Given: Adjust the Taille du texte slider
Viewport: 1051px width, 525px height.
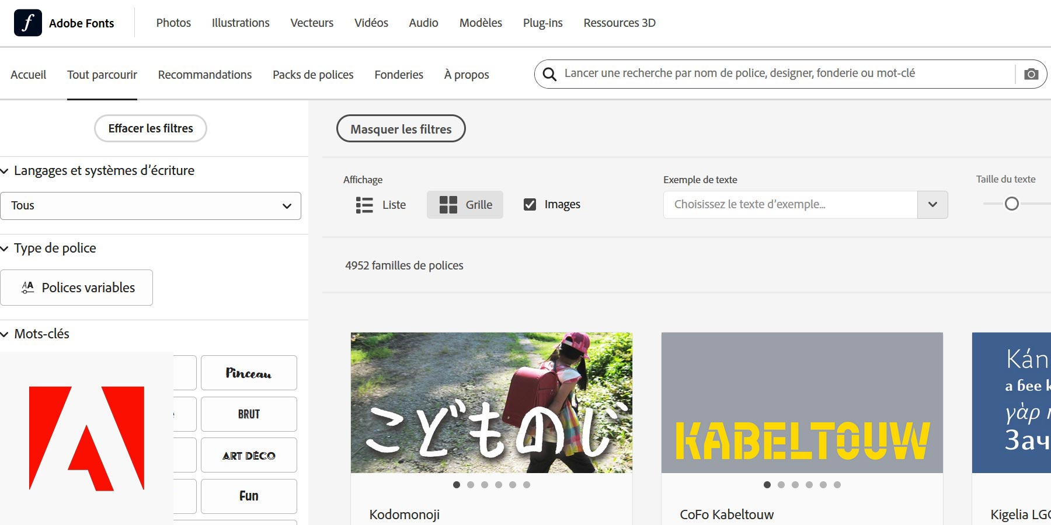Looking at the screenshot, I should (1012, 204).
